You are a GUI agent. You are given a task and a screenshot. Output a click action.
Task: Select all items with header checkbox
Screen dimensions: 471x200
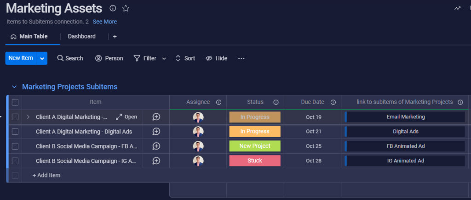15,102
